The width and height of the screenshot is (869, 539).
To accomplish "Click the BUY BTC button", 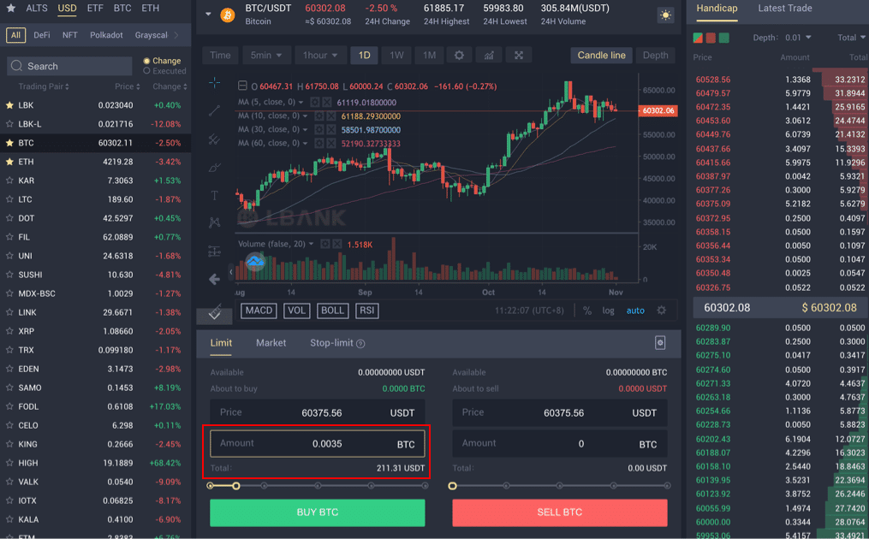I will pos(318,512).
